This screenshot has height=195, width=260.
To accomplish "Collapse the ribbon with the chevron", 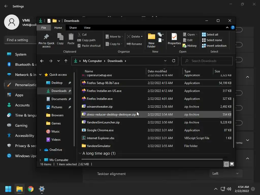I will (x=227, y=27).
